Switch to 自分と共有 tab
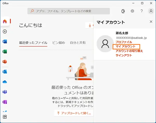Image resolution: width=156 pixels, height=123 pixels. click(x=78, y=43)
